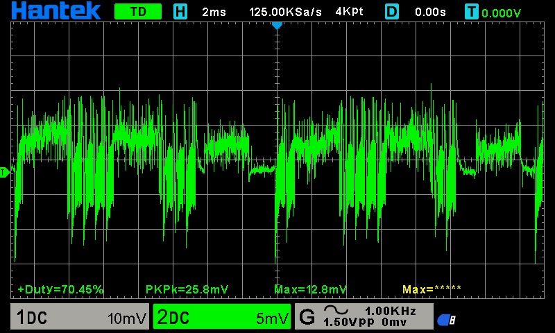Screen dimensions: 555x333
Task: Click the green TD trigger status badge
Action: tap(138, 12)
